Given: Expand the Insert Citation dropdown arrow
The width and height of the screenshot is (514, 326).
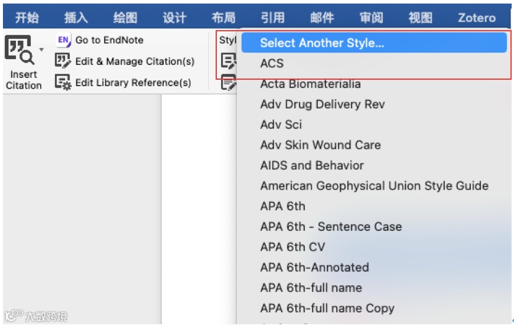Looking at the screenshot, I should (41, 50).
